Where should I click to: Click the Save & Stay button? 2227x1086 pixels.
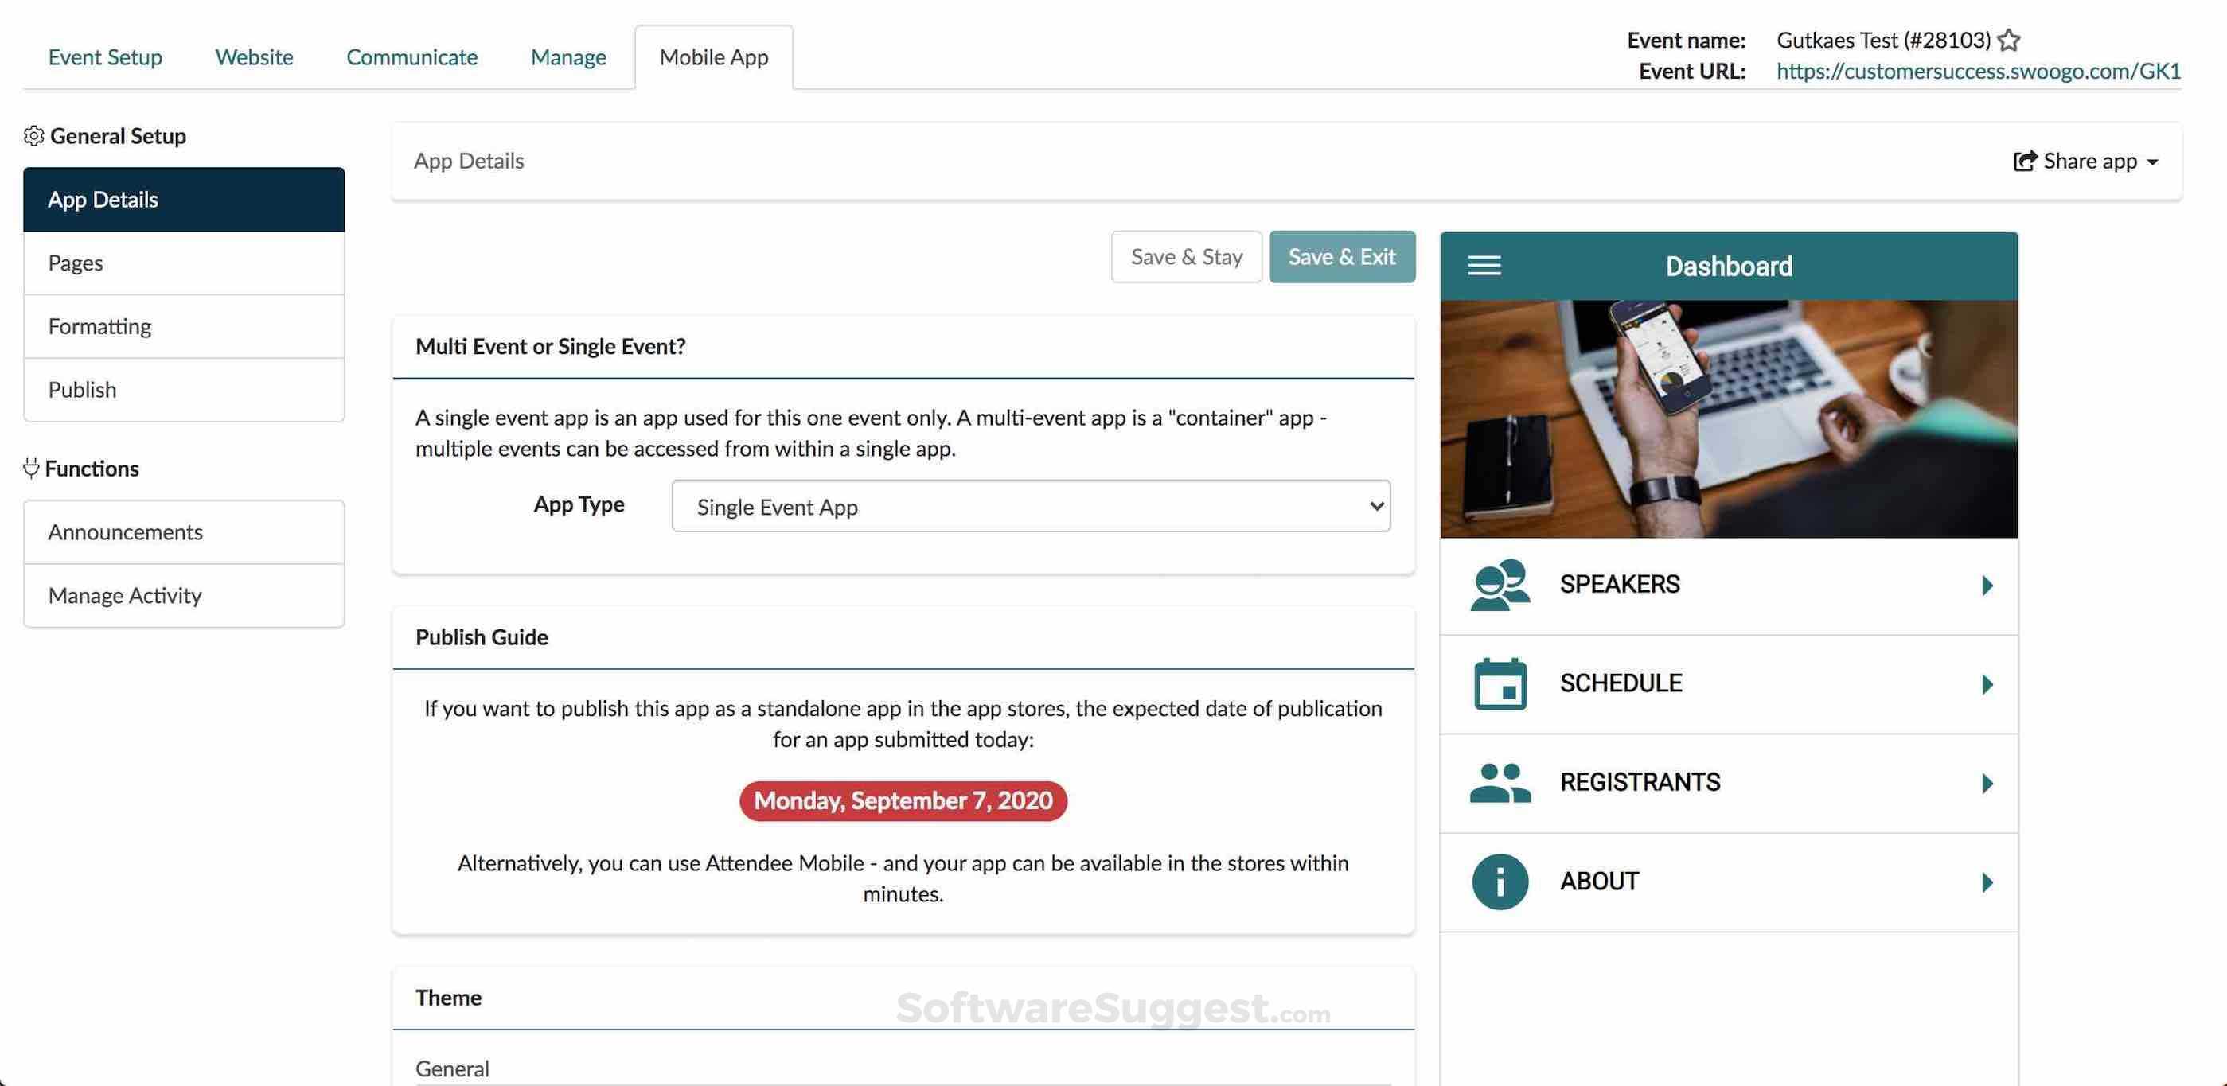coord(1186,257)
